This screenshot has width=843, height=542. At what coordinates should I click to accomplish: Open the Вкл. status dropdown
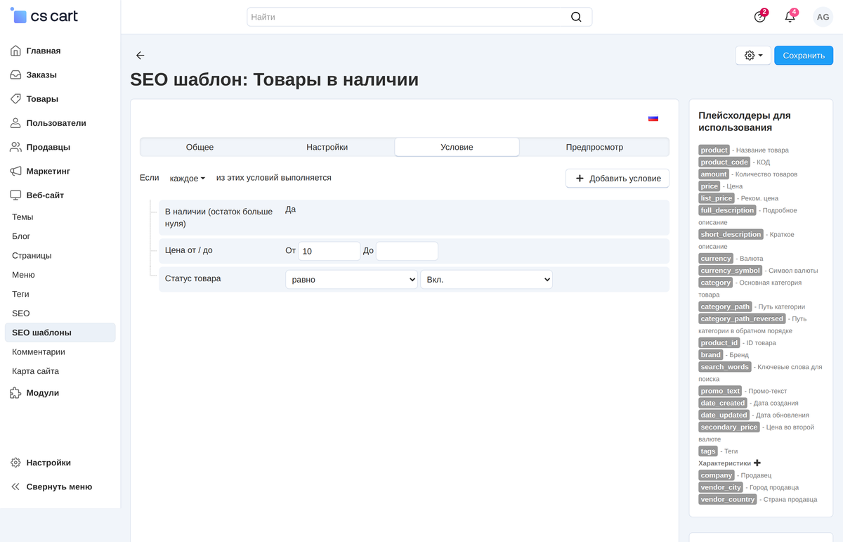[x=486, y=279]
